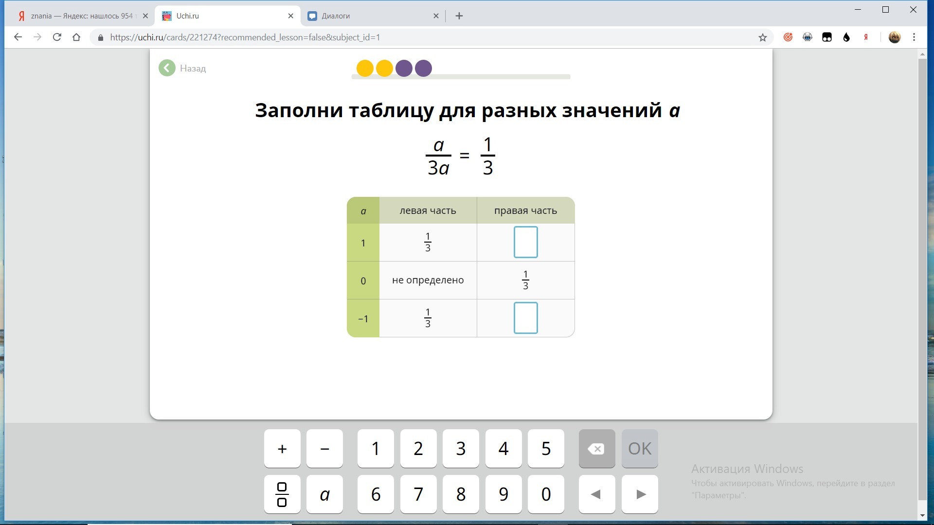Tap digit 7 on the keypad
The image size is (934, 525).
[418, 494]
